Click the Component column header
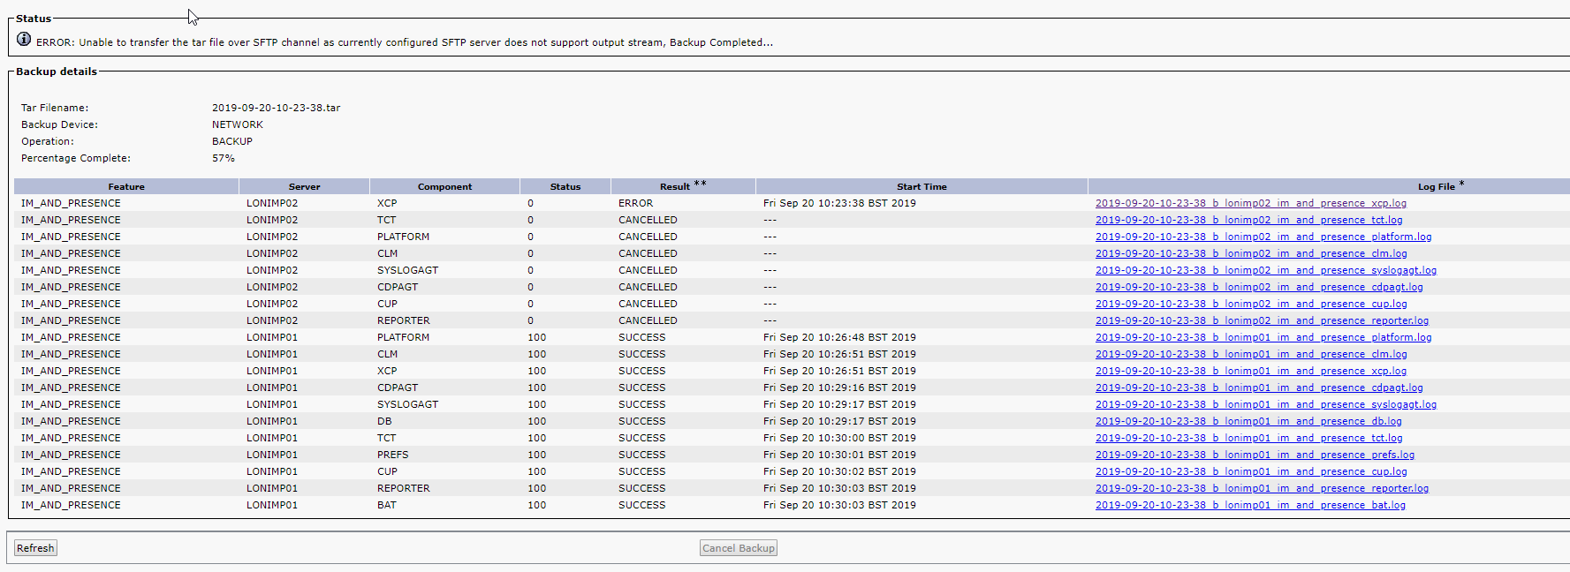The image size is (1570, 572). pyautogui.click(x=444, y=186)
